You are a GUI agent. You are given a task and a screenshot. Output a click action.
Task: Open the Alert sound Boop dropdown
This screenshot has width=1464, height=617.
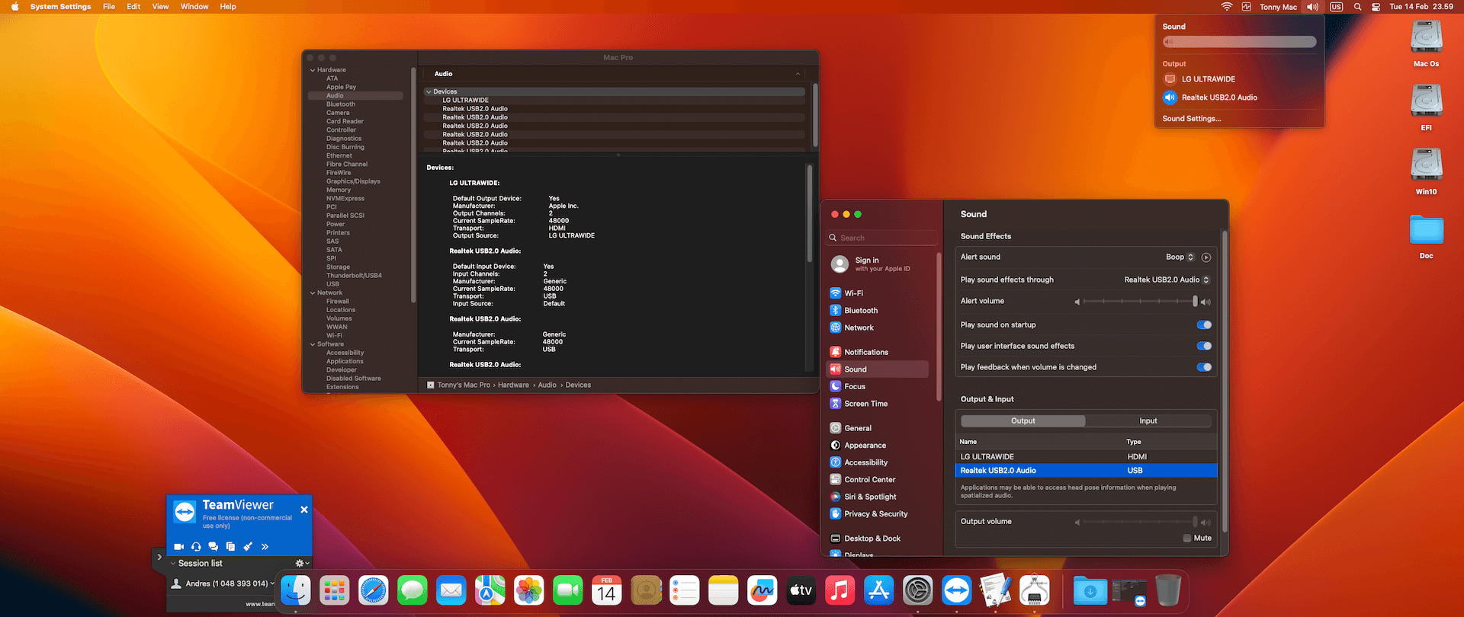point(1180,257)
